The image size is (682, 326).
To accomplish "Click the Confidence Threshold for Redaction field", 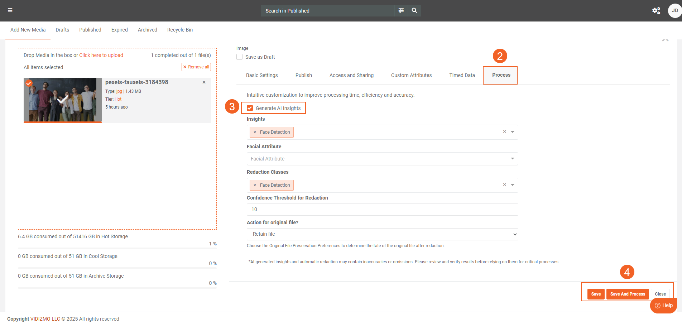I will 382,210.
